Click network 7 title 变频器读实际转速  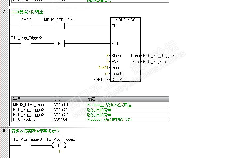tap(27, 12)
